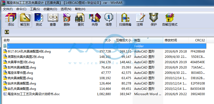This screenshot has height=104, width=214.
Task: Sort by the 修改时间 column header
Action: [176, 40]
